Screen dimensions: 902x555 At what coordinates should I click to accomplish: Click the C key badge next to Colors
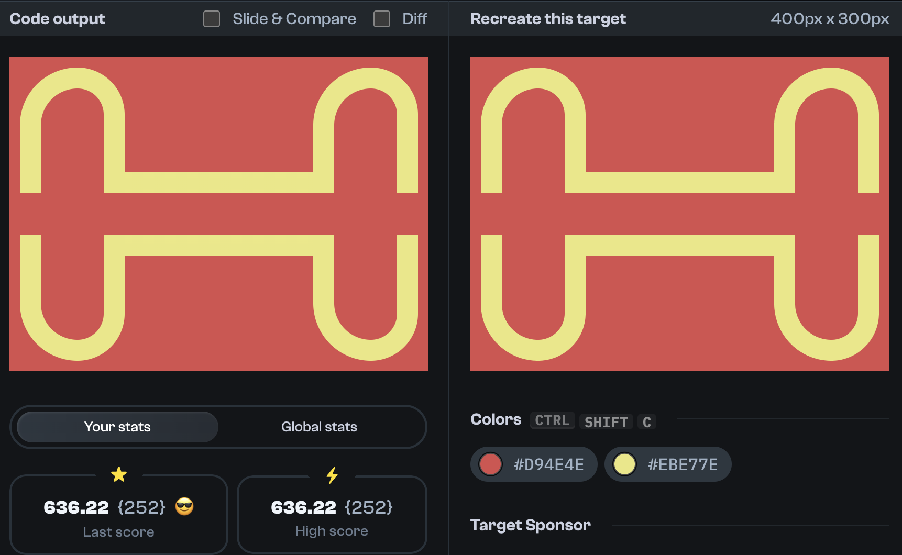(x=647, y=421)
